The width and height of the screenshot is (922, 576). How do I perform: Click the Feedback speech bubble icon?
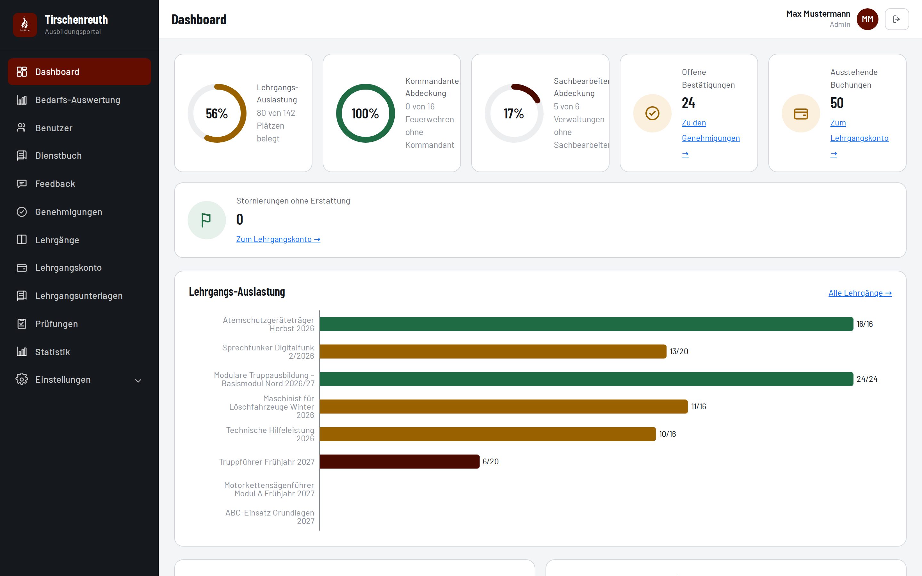tap(22, 184)
